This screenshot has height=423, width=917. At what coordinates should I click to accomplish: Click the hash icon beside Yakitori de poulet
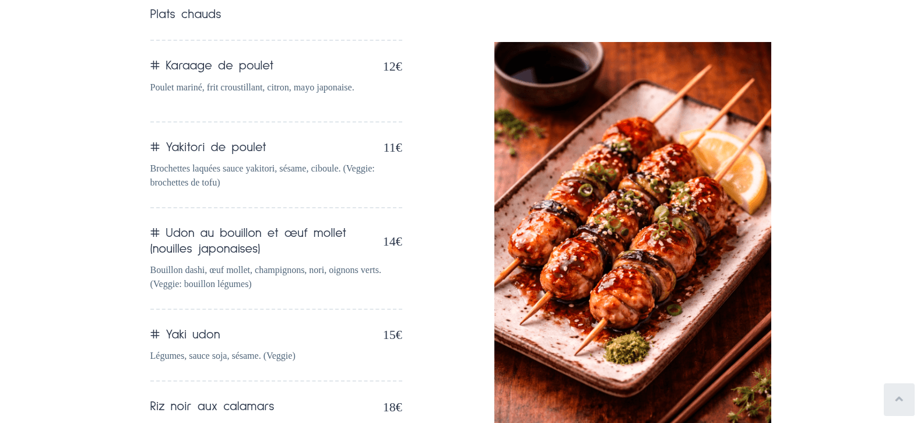pos(154,148)
